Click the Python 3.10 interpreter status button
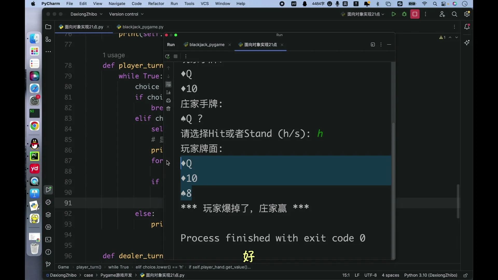This screenshot has width=498, height=280. [431, 275]
